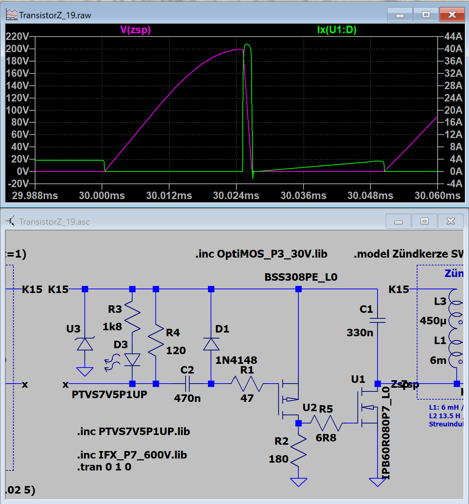Click the waveform window icon for TransistorZ_19.raw
This screenshot has width=469, height=504.
pos(11,15)
